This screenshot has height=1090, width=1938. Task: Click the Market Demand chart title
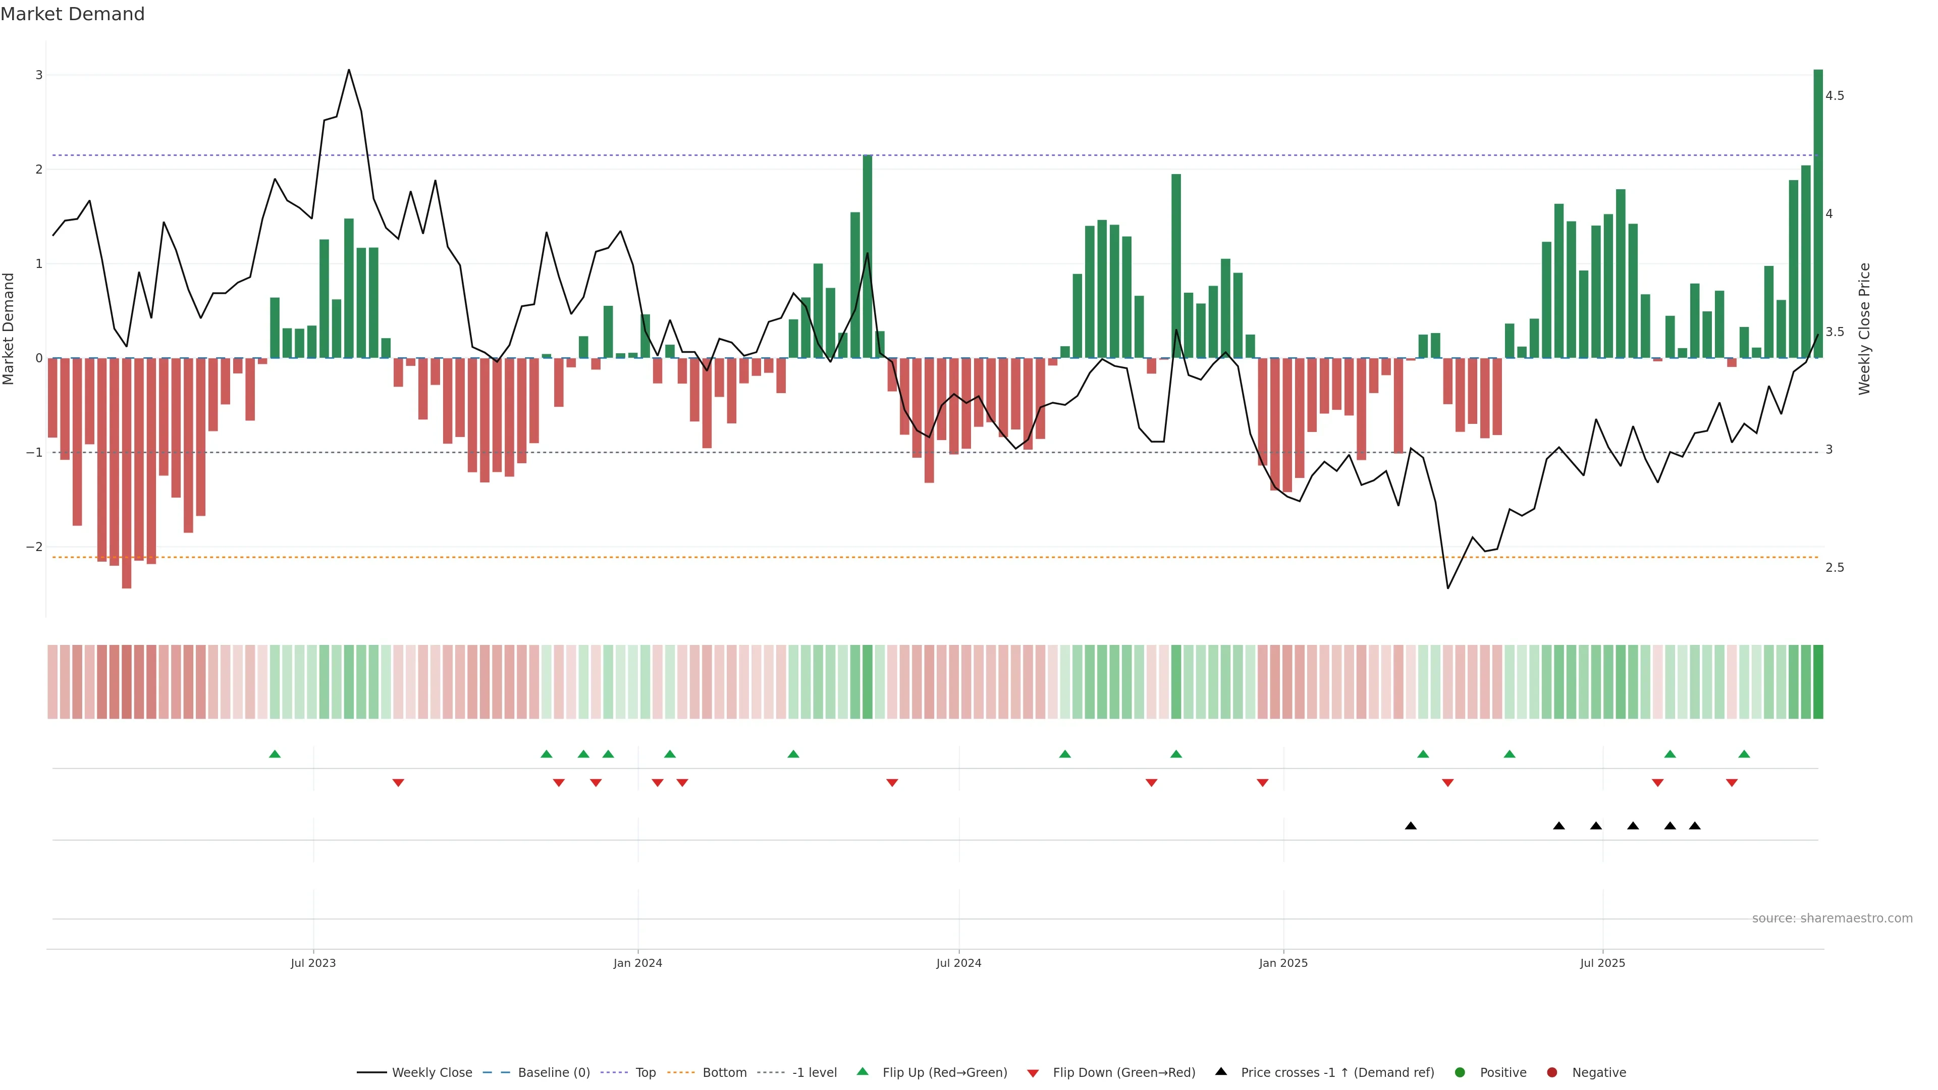pos(72,14)
